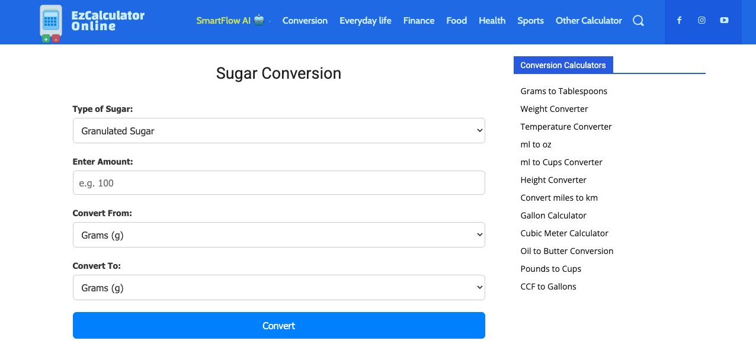Screen dimensions: 756x360
Task: Open the Convert To unit dropdown
Action: [x=279, y=288]
